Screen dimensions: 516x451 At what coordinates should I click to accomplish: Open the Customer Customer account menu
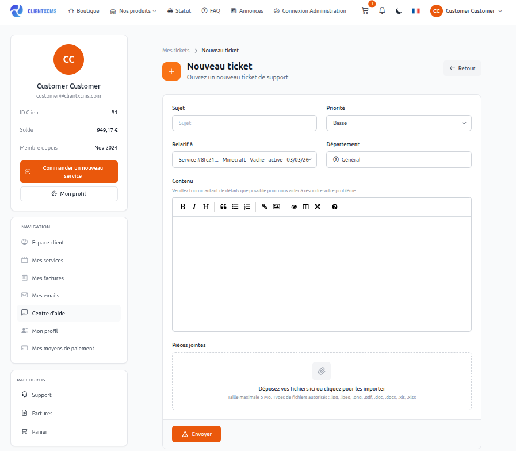(x=466, y=10)
